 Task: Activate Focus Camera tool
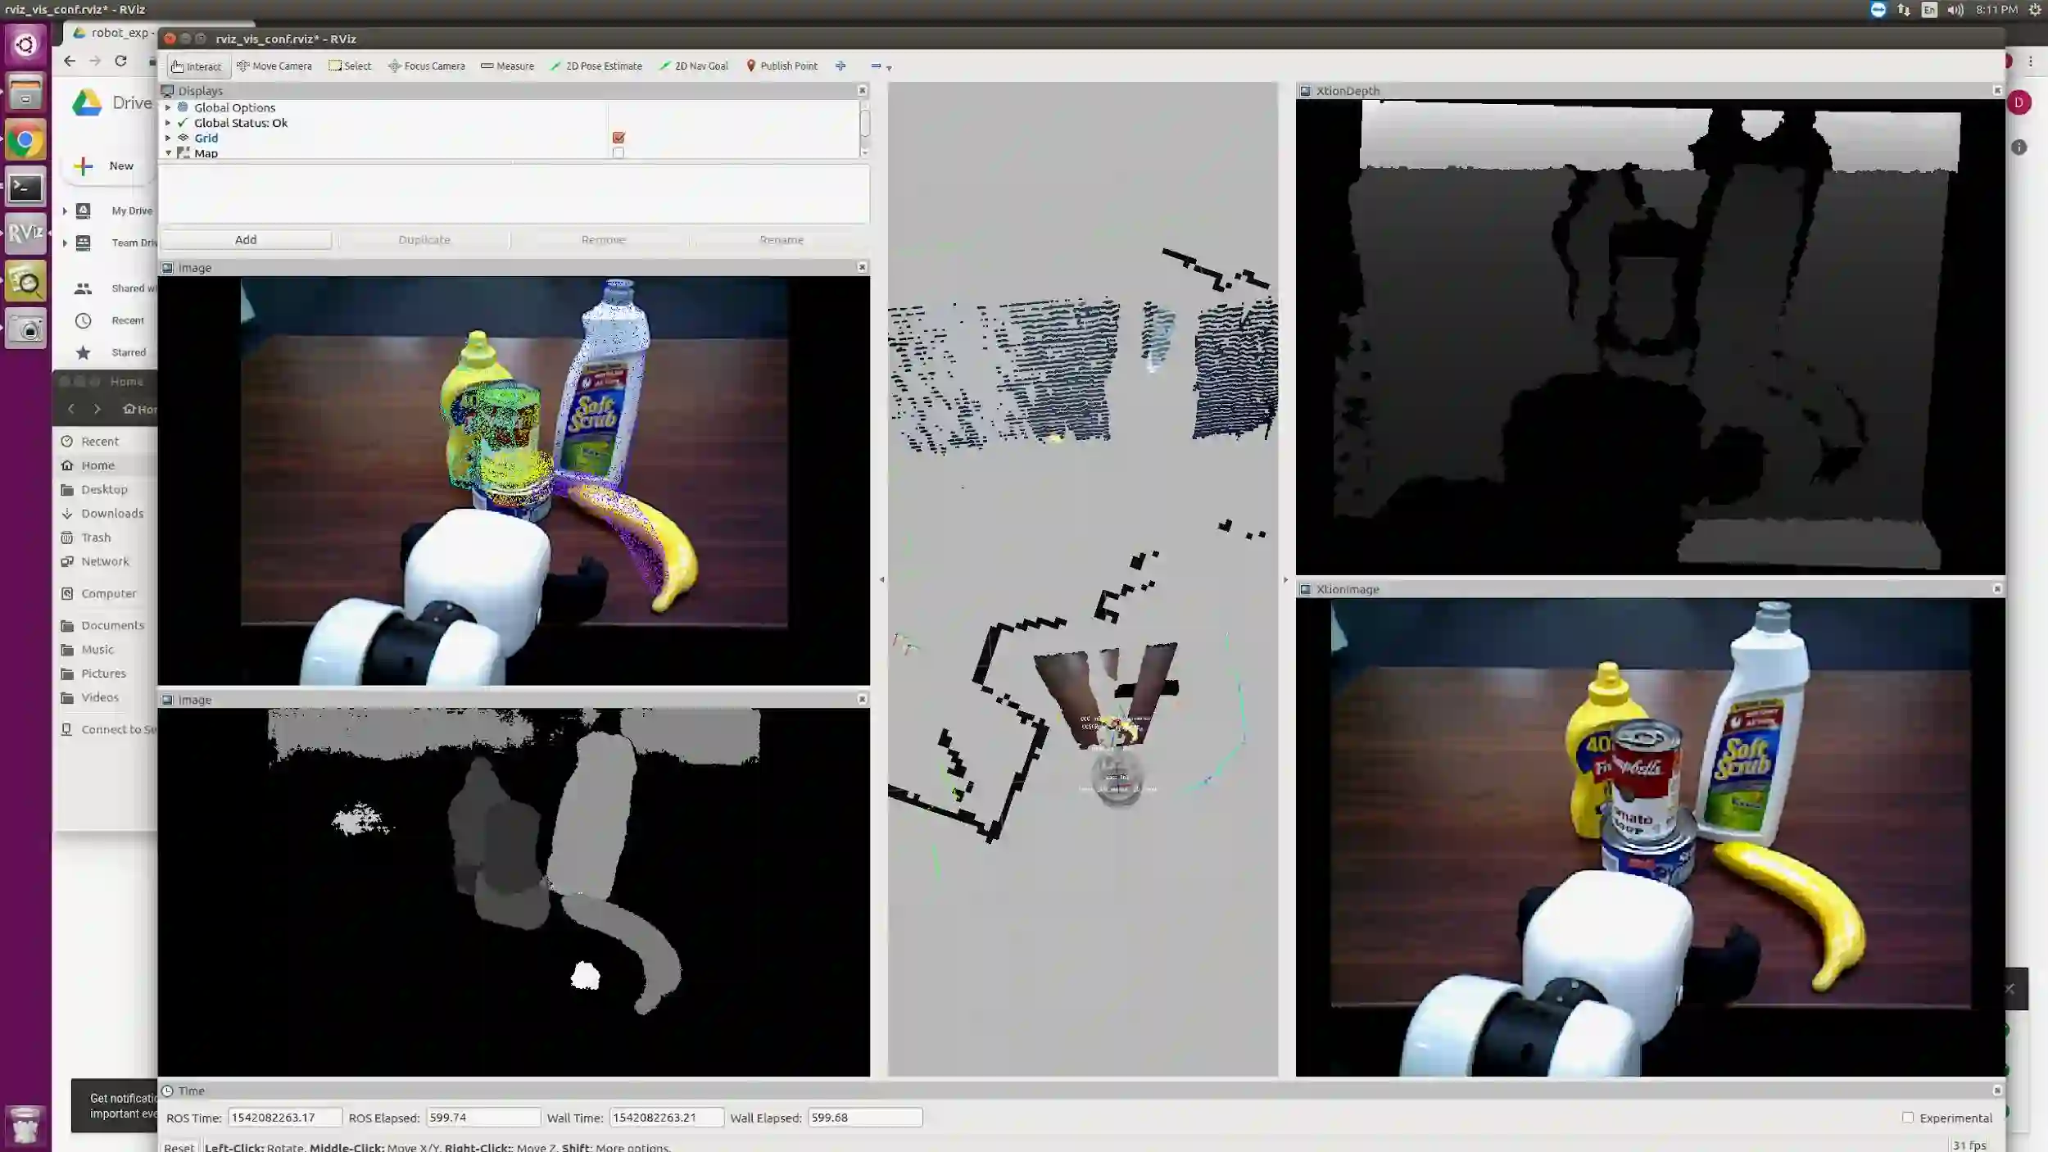426,66
